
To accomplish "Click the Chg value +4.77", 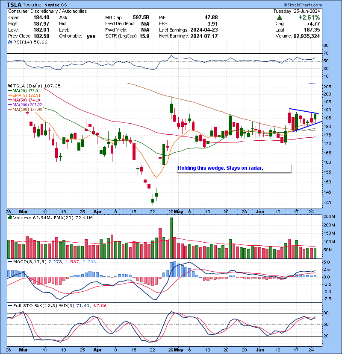I will coord(313,23).
